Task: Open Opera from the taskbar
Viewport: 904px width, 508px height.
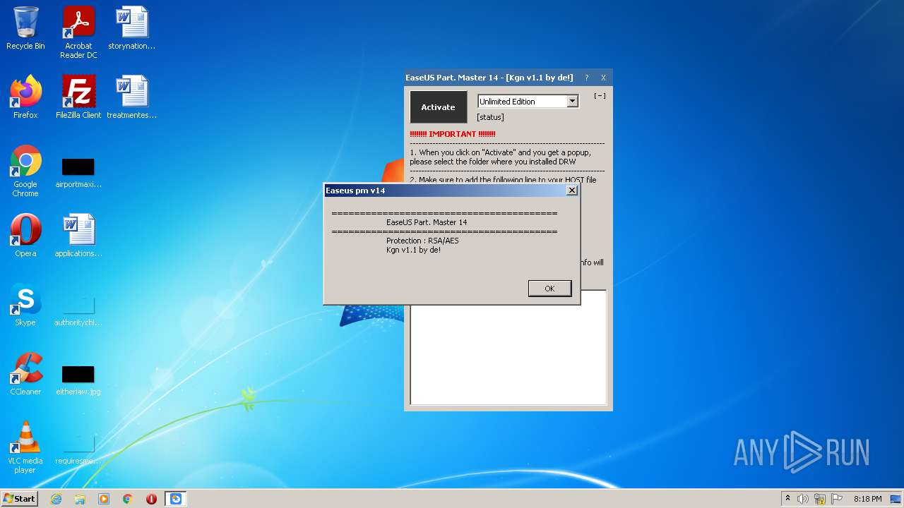Action: click(151, 499)
